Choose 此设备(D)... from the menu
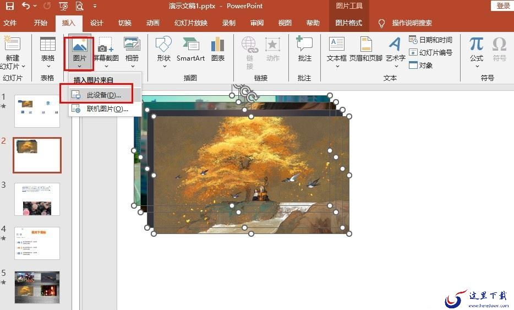Viewport: 514px width, 310px height. coord(105,95)
